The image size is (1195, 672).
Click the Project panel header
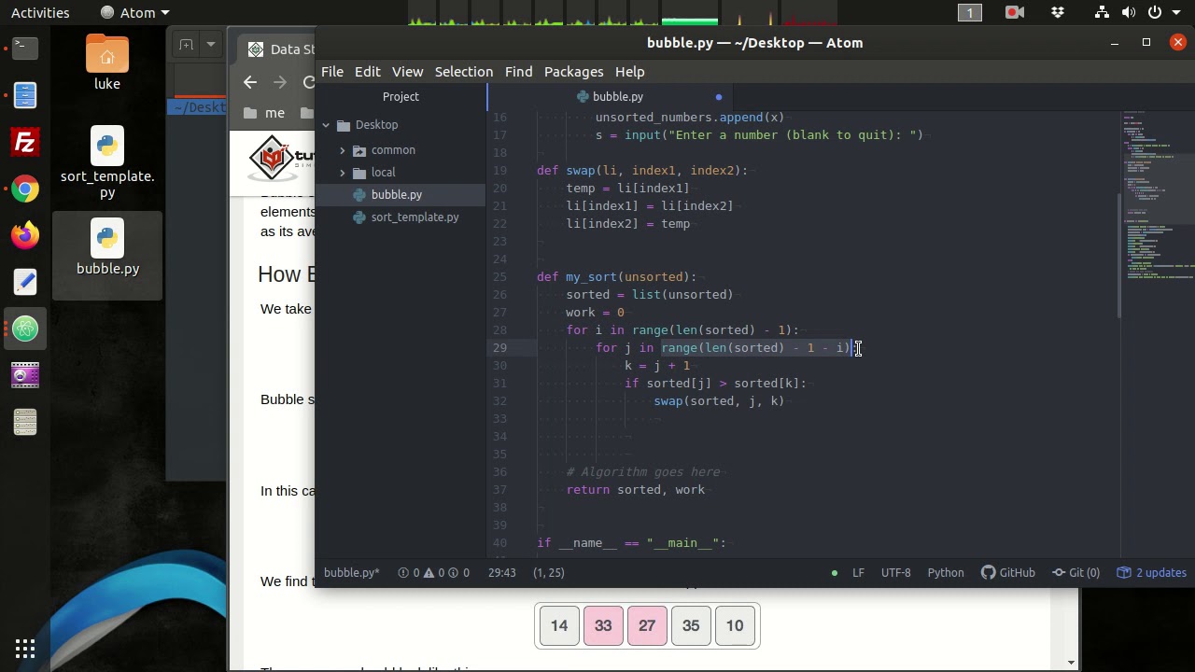[401, 97]
